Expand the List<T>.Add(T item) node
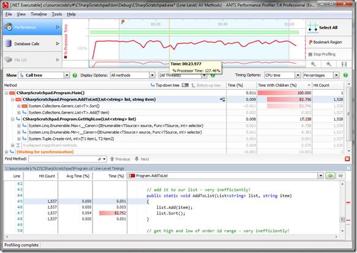357x253 pixels. click(x=19, y=112)
